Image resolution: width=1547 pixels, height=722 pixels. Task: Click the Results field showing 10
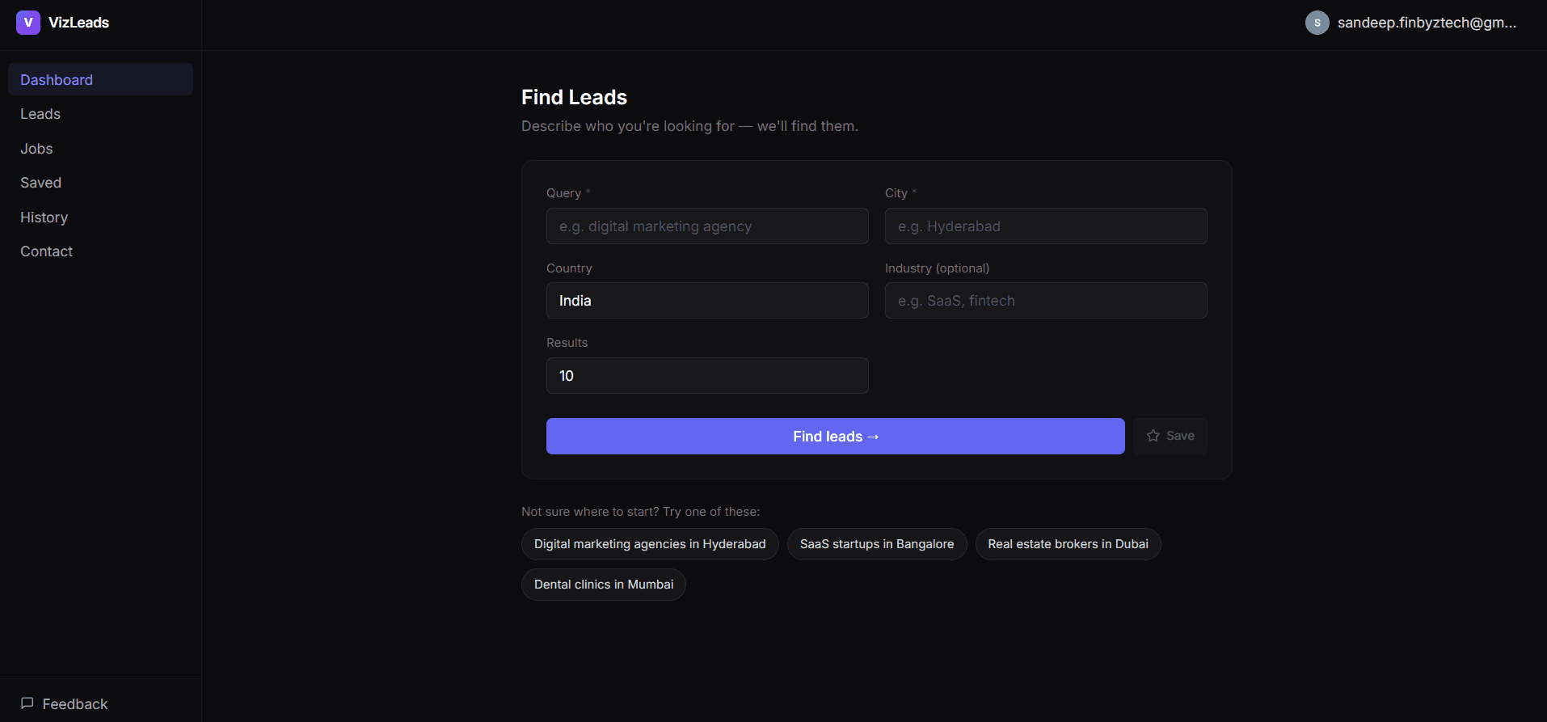[x=707, y=376]
